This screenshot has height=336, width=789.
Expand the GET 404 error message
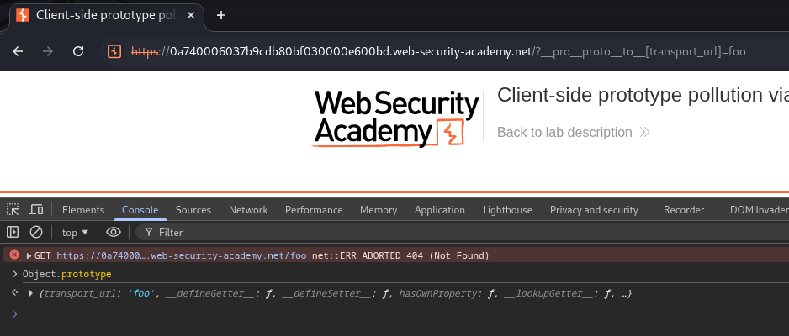tap(29, 255)
